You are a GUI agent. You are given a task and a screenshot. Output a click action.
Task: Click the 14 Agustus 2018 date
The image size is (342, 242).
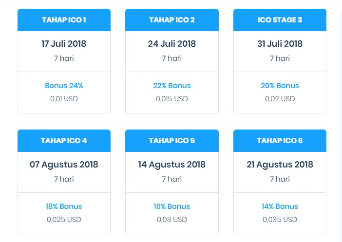pos(172,165)
